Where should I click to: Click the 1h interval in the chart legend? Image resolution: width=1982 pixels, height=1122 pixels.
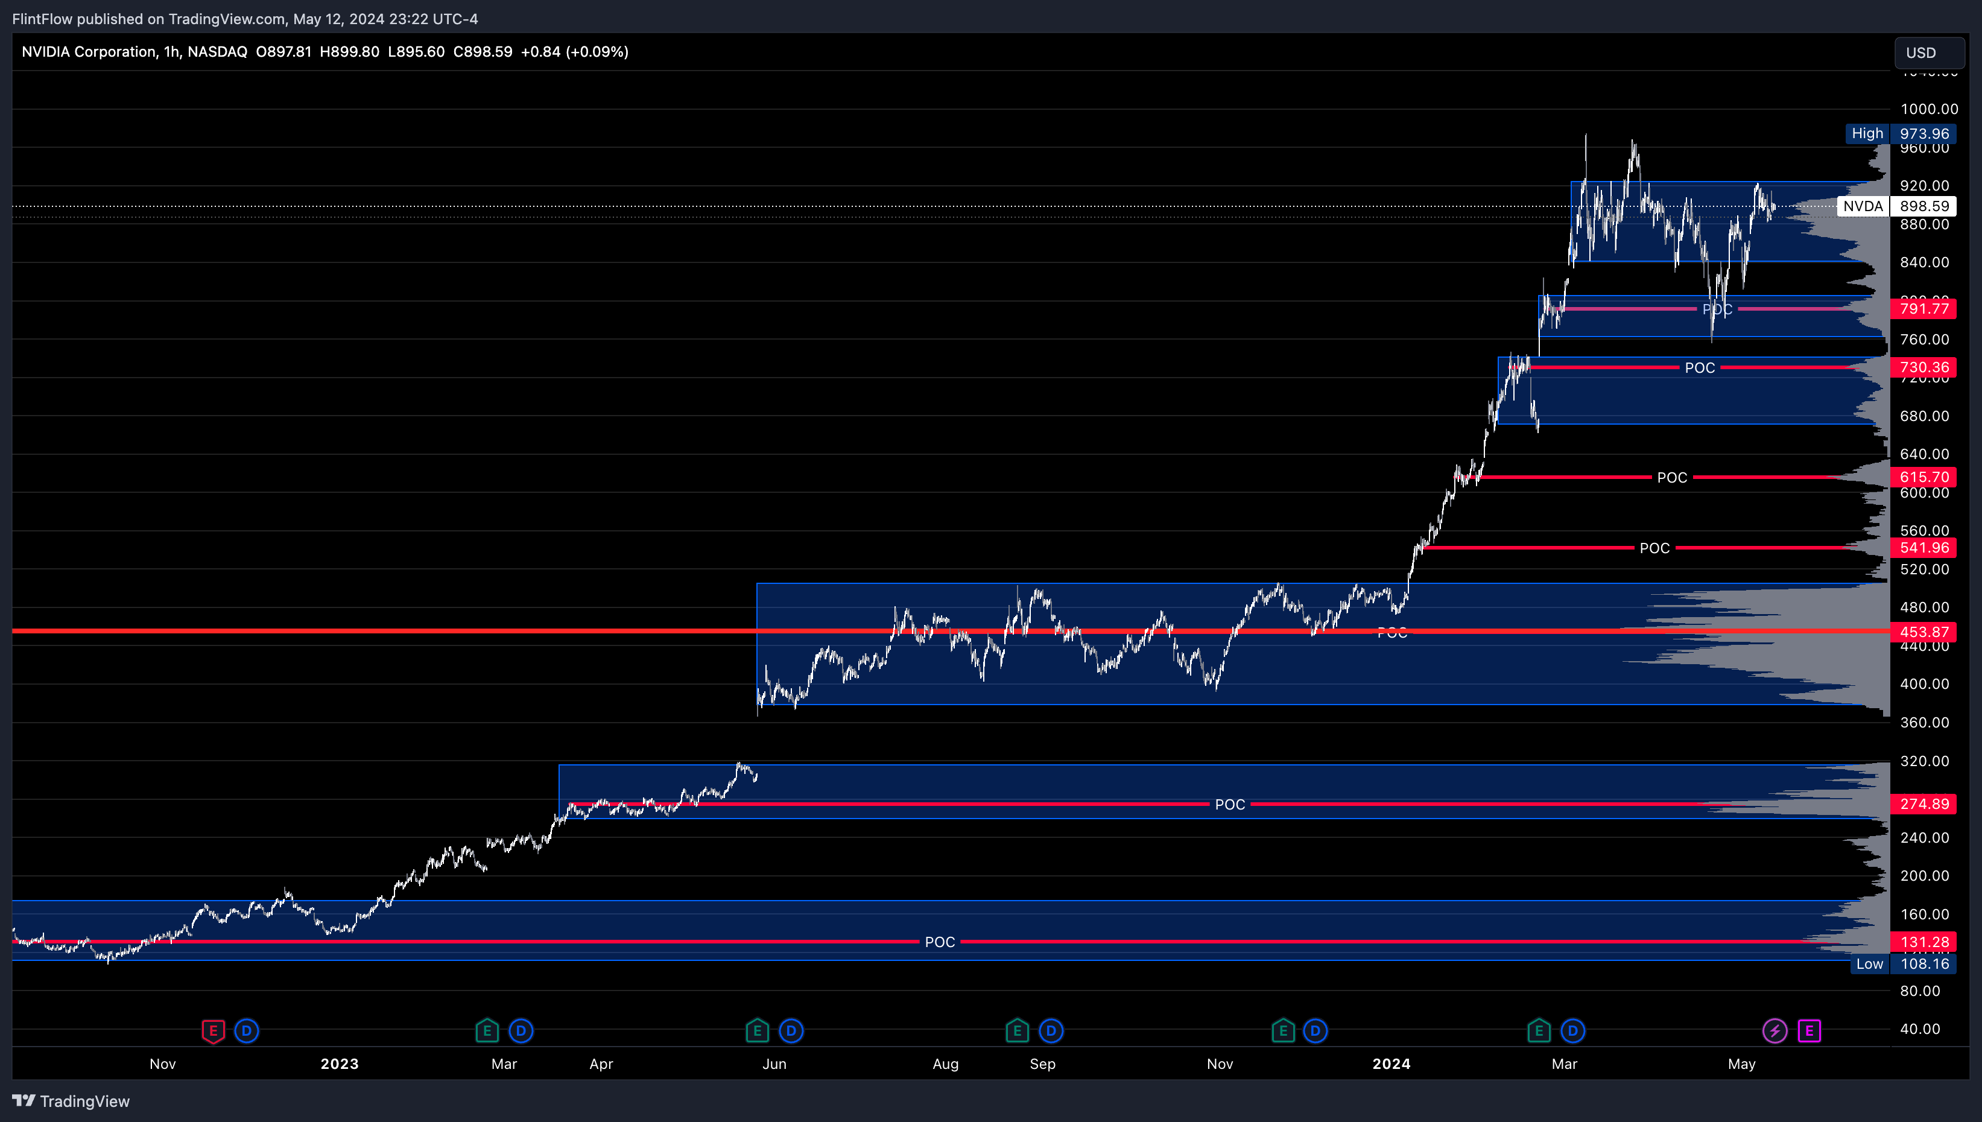[171, 52]
